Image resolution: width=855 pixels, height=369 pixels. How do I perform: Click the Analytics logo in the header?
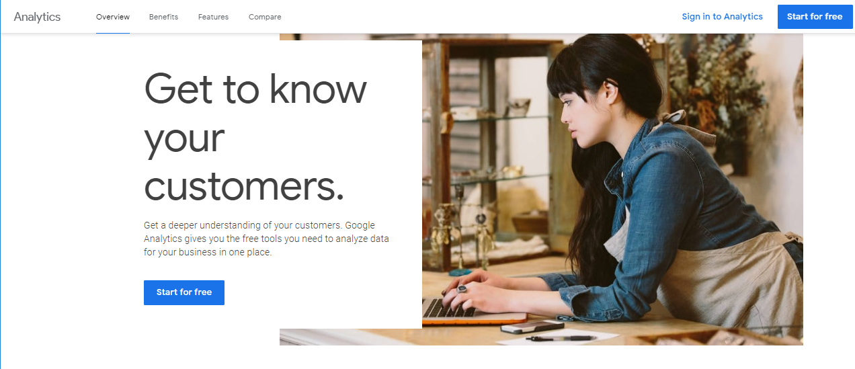click(x=37, y=17)
